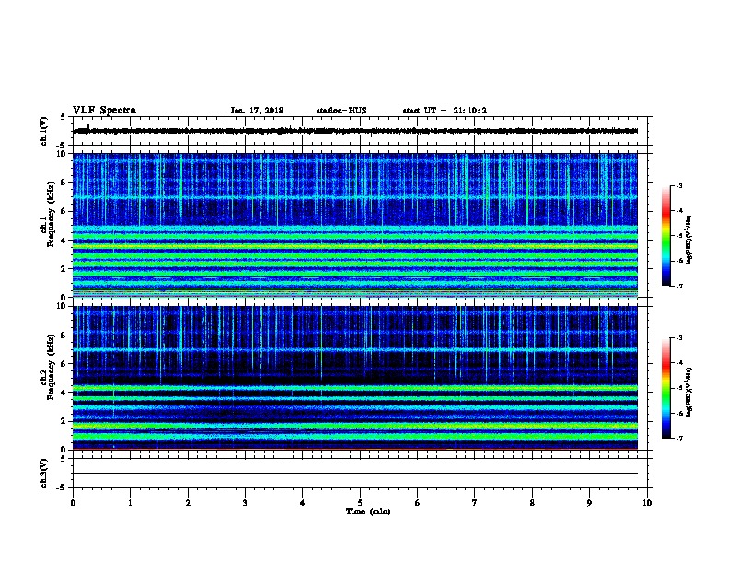Click the time axis tick label "9"
The width and height of the screenshot is (729, 564).
tap(589, 503)
